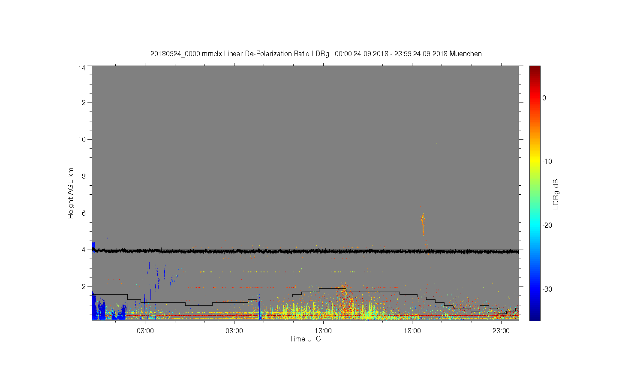Click the -30 dB colorbar label
This screenshot has height=386, width=643.
point(547,289)
